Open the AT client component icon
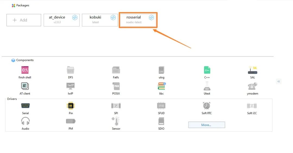Screen dimensions: 293x153 [x=25, y=86]
